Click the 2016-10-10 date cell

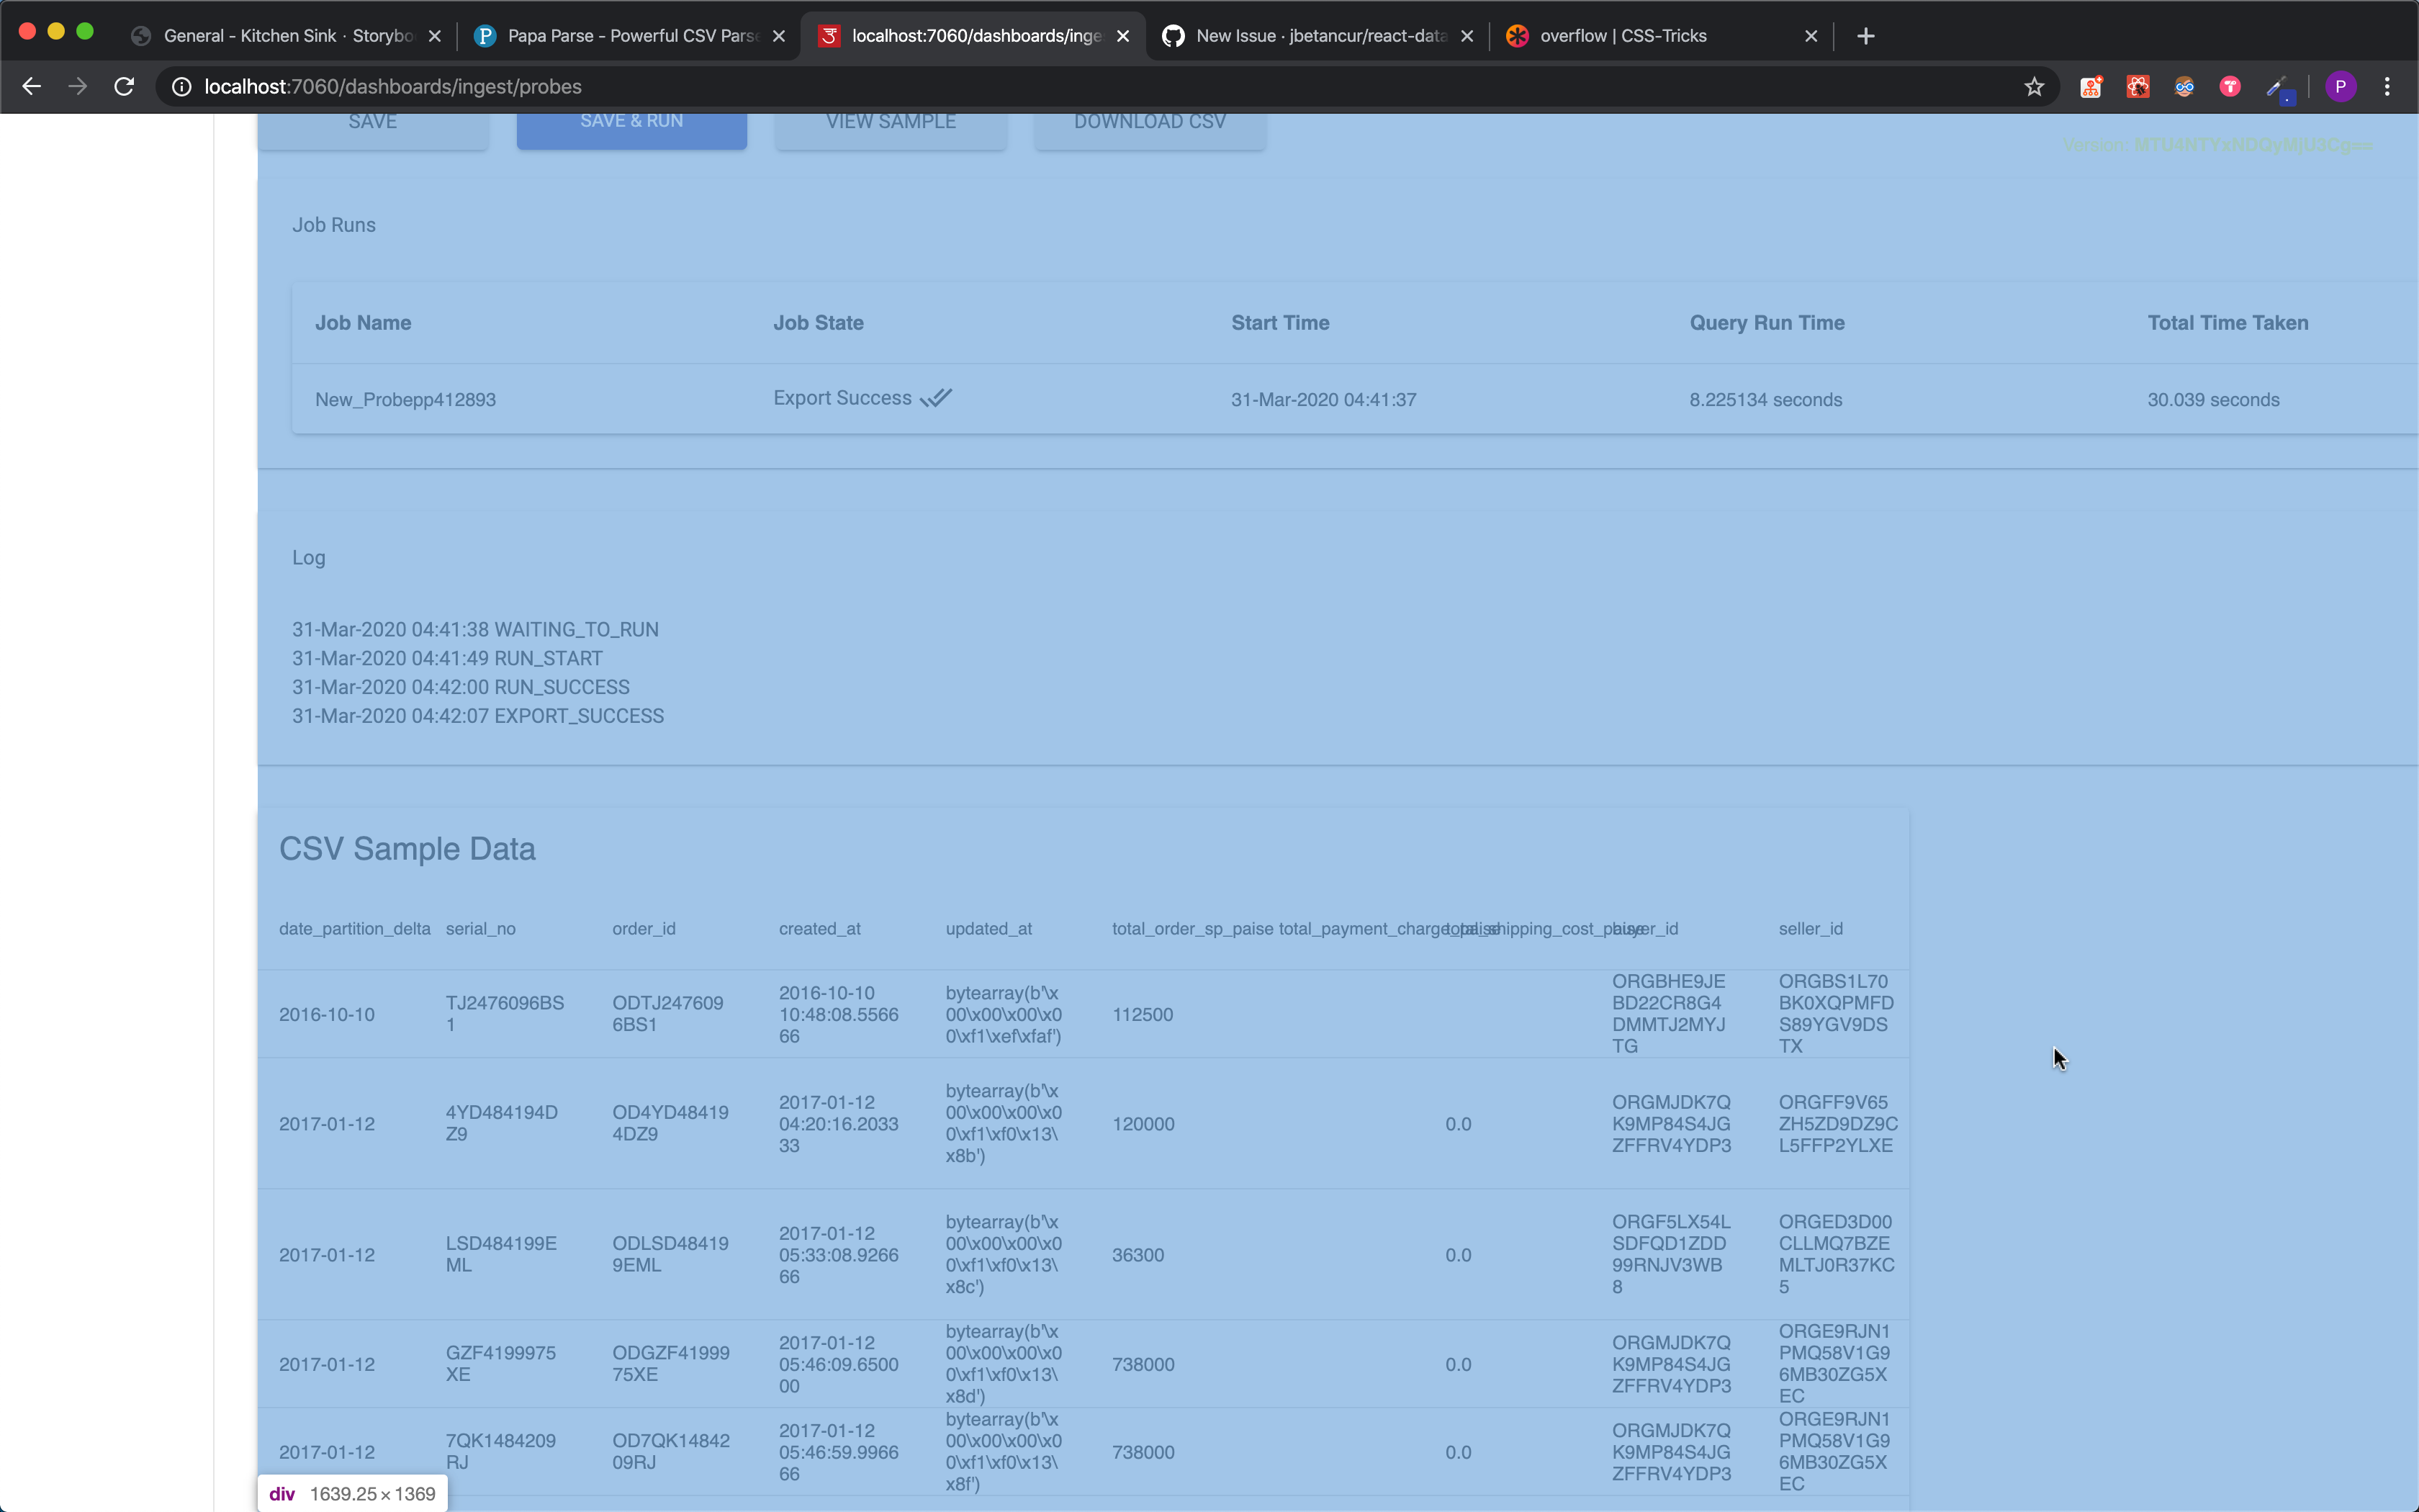tap(327, 1015)
